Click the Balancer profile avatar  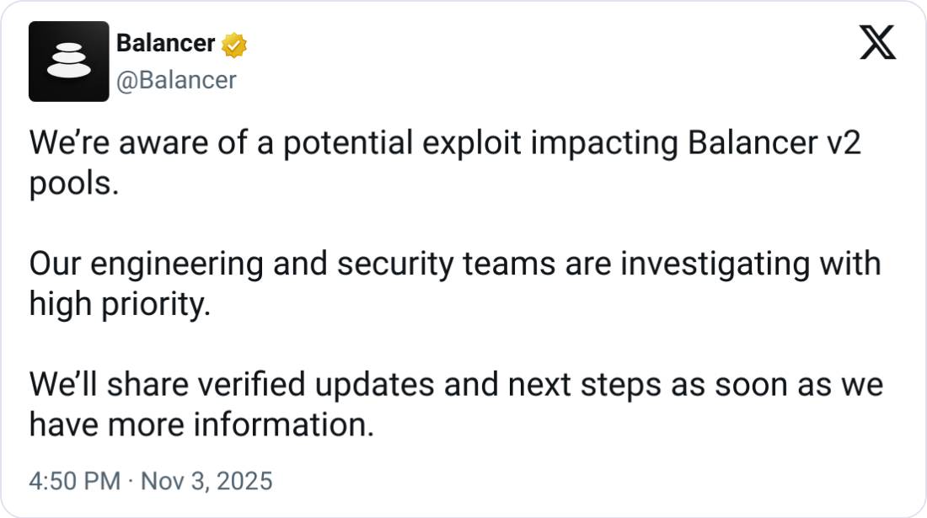(x=69, y=61)
